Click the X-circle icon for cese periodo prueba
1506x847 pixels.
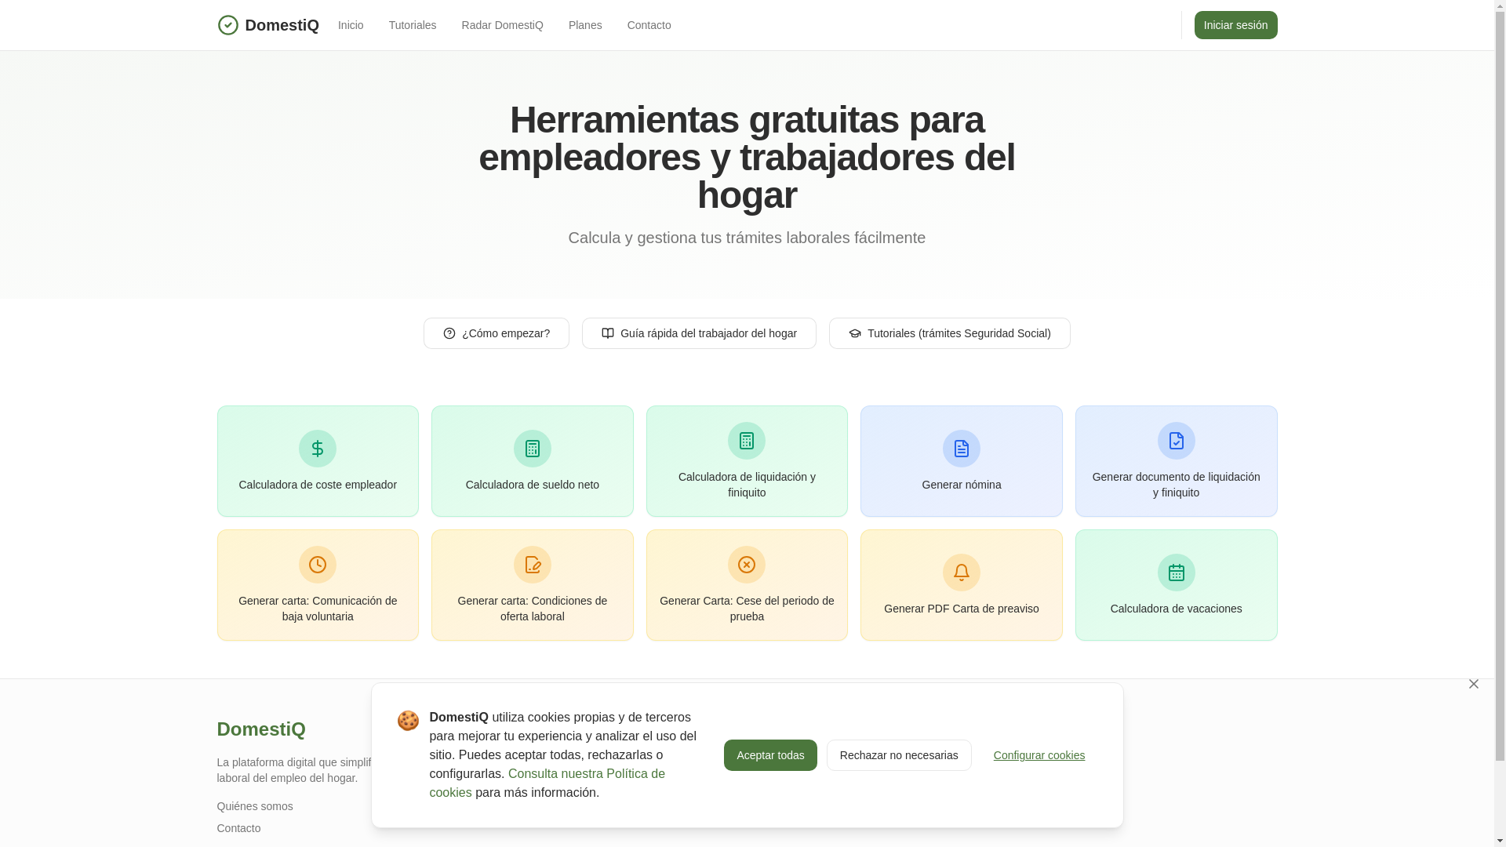[747, 565]
